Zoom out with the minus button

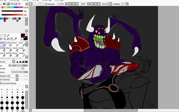70,4
